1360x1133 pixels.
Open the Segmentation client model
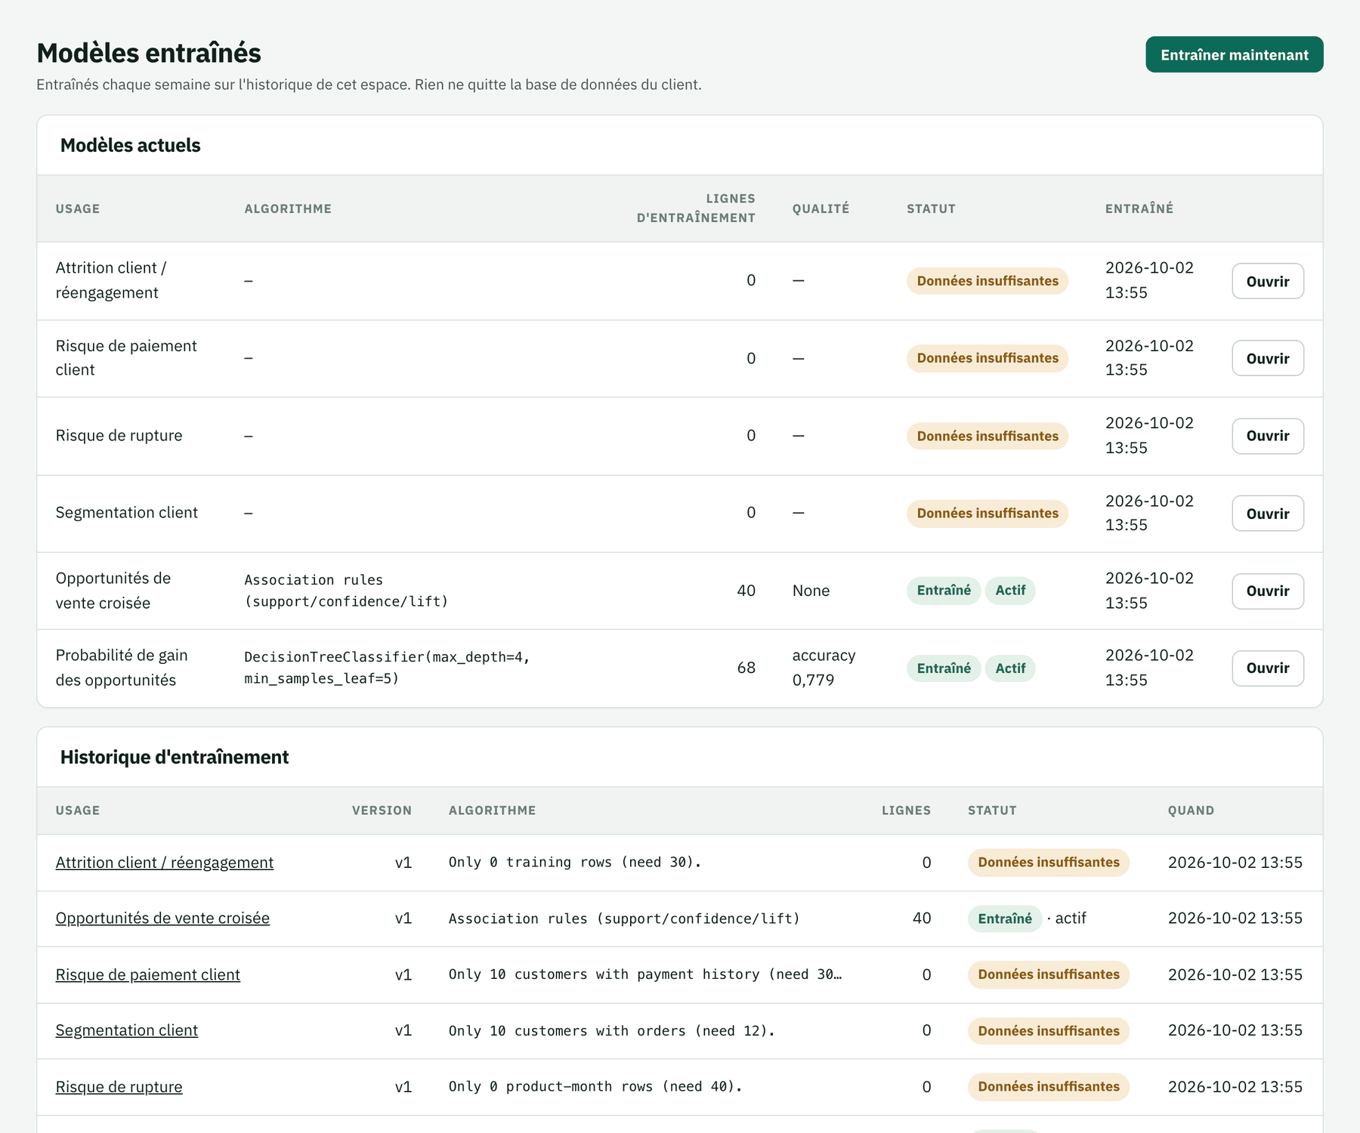point(1267,514)
